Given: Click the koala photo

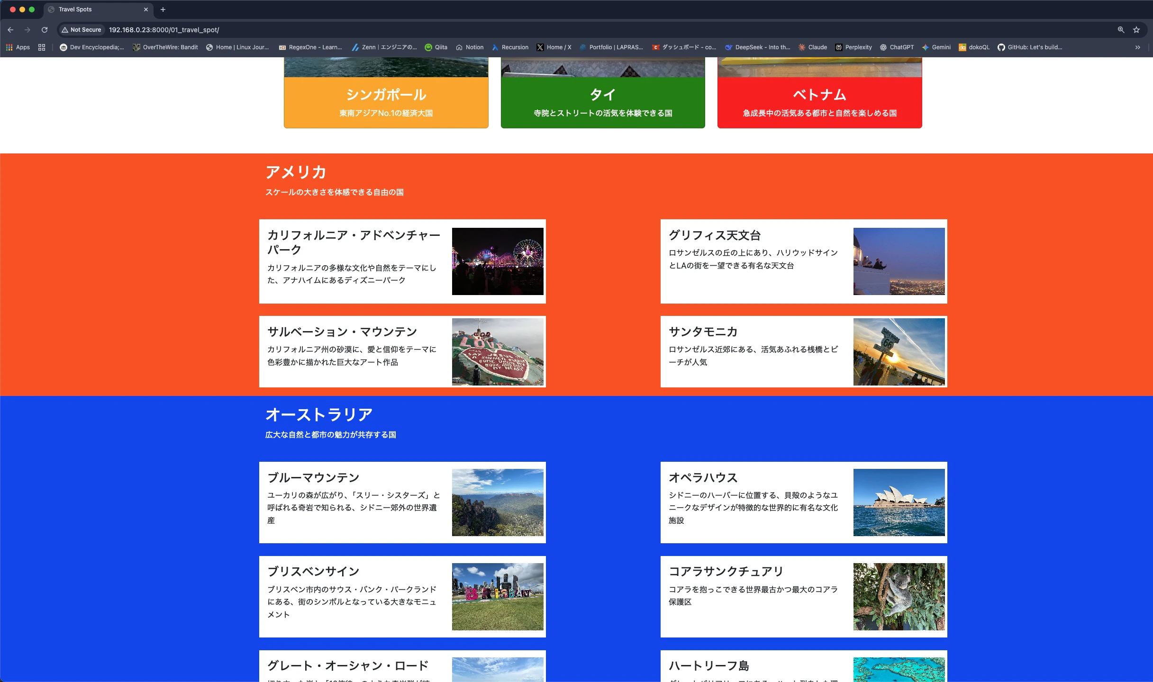Looking at the screenshot, I should (x=899, y=597).
